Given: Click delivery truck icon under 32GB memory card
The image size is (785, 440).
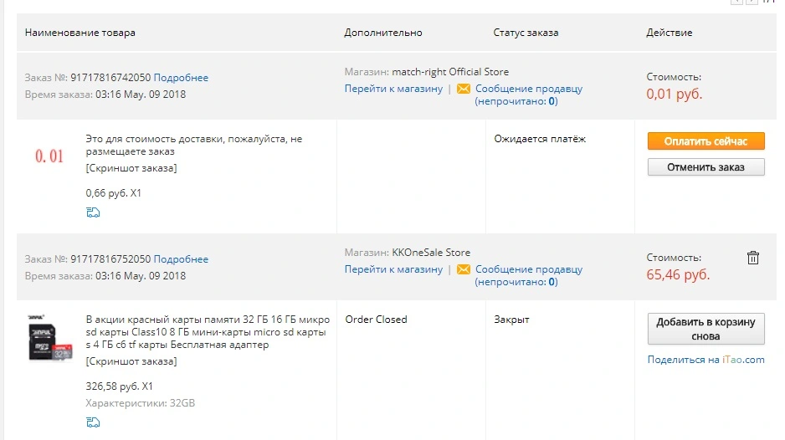Looking at the screenshot, I should pos(93,422).
